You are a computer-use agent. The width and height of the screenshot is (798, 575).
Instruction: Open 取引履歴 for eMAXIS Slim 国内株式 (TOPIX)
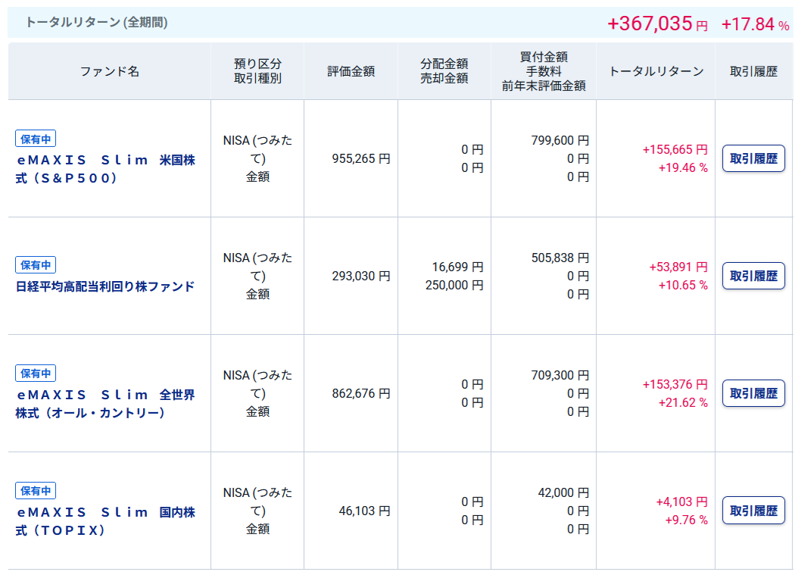pos(753,511)
